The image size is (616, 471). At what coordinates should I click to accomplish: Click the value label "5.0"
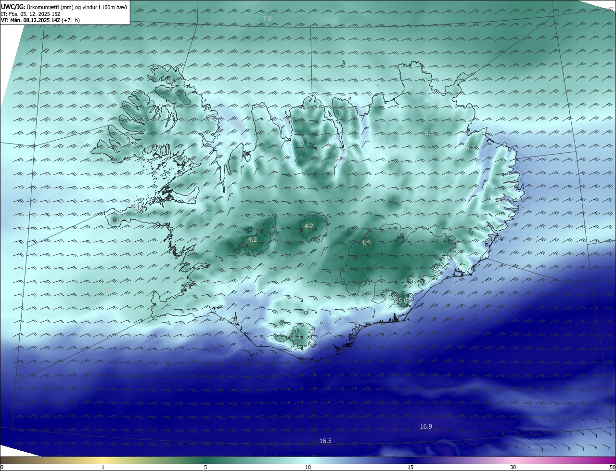403,301
